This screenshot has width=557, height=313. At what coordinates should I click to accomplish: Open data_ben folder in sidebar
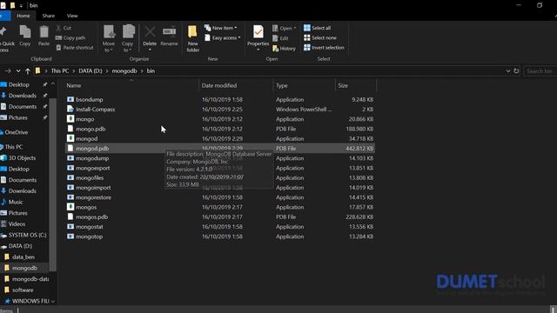(23, 257)
